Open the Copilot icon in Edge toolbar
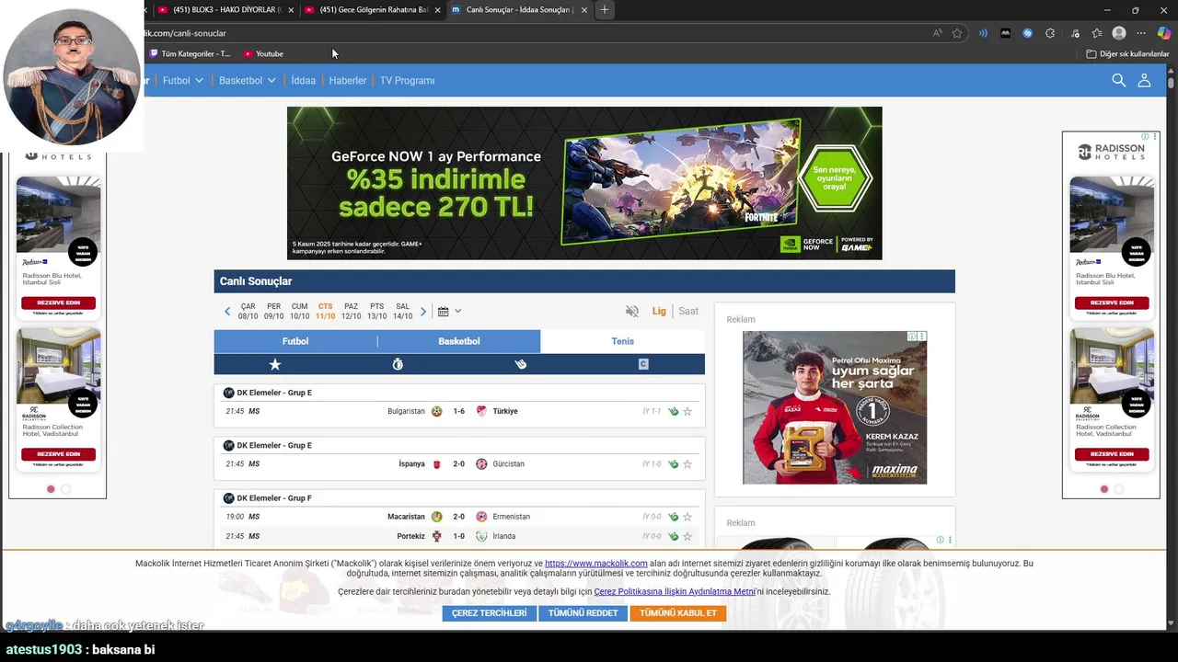This screenshot has width=1178, height=662. [1164, 33]
